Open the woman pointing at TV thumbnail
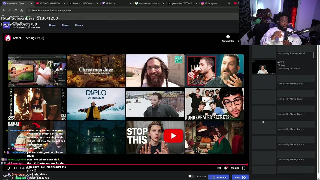320x180 pixels. (x=37, y=71)
